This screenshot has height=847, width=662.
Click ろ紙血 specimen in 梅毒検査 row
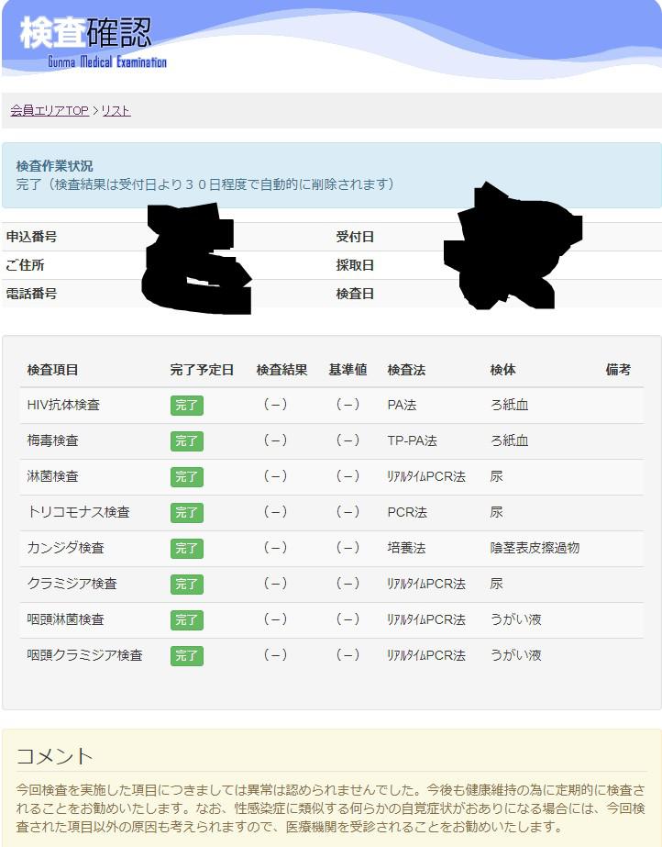pos(509,440)
